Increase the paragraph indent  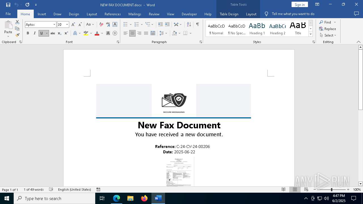167,24
